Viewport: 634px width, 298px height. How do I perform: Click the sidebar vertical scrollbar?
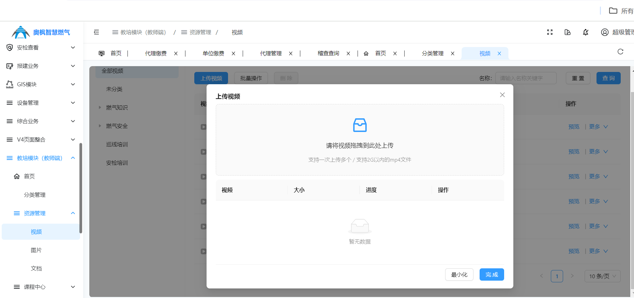pyautogui.click(x=81, y=188)
